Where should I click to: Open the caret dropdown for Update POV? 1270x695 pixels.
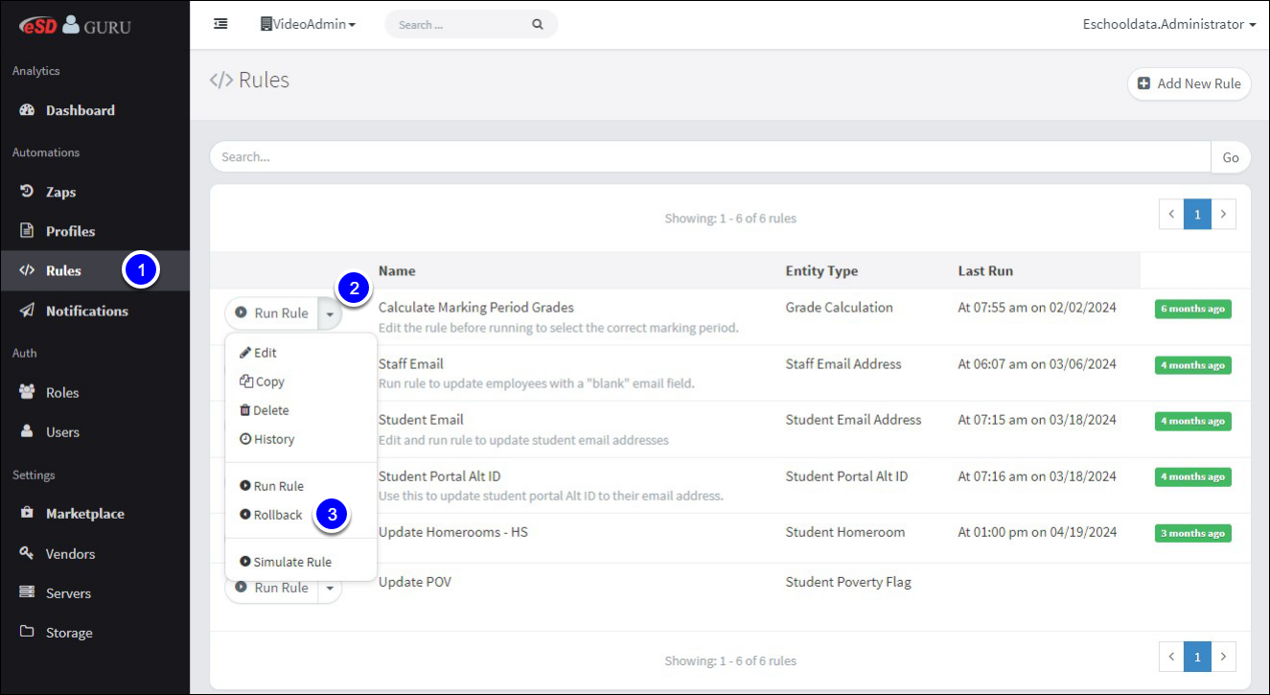(x=330, y=588)
